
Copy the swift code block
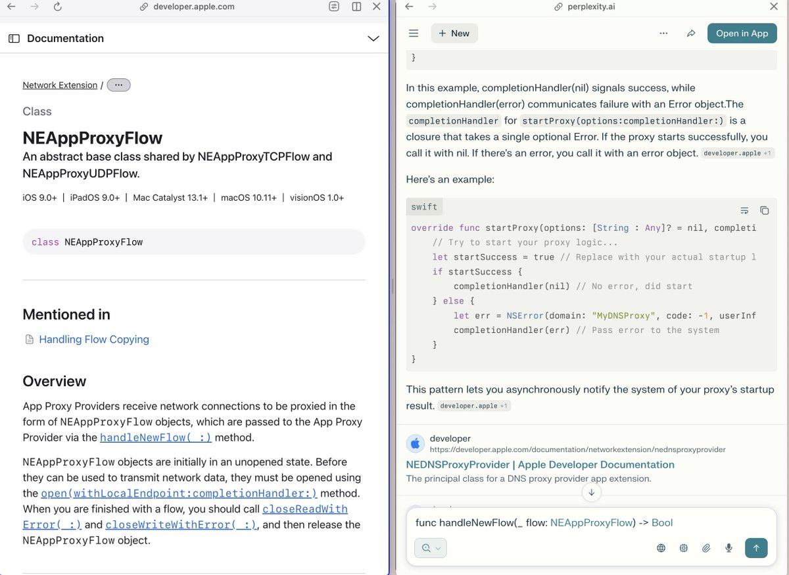pos(764,211)
